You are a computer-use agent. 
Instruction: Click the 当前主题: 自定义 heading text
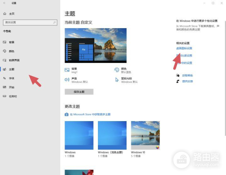[x=78, y=22]
